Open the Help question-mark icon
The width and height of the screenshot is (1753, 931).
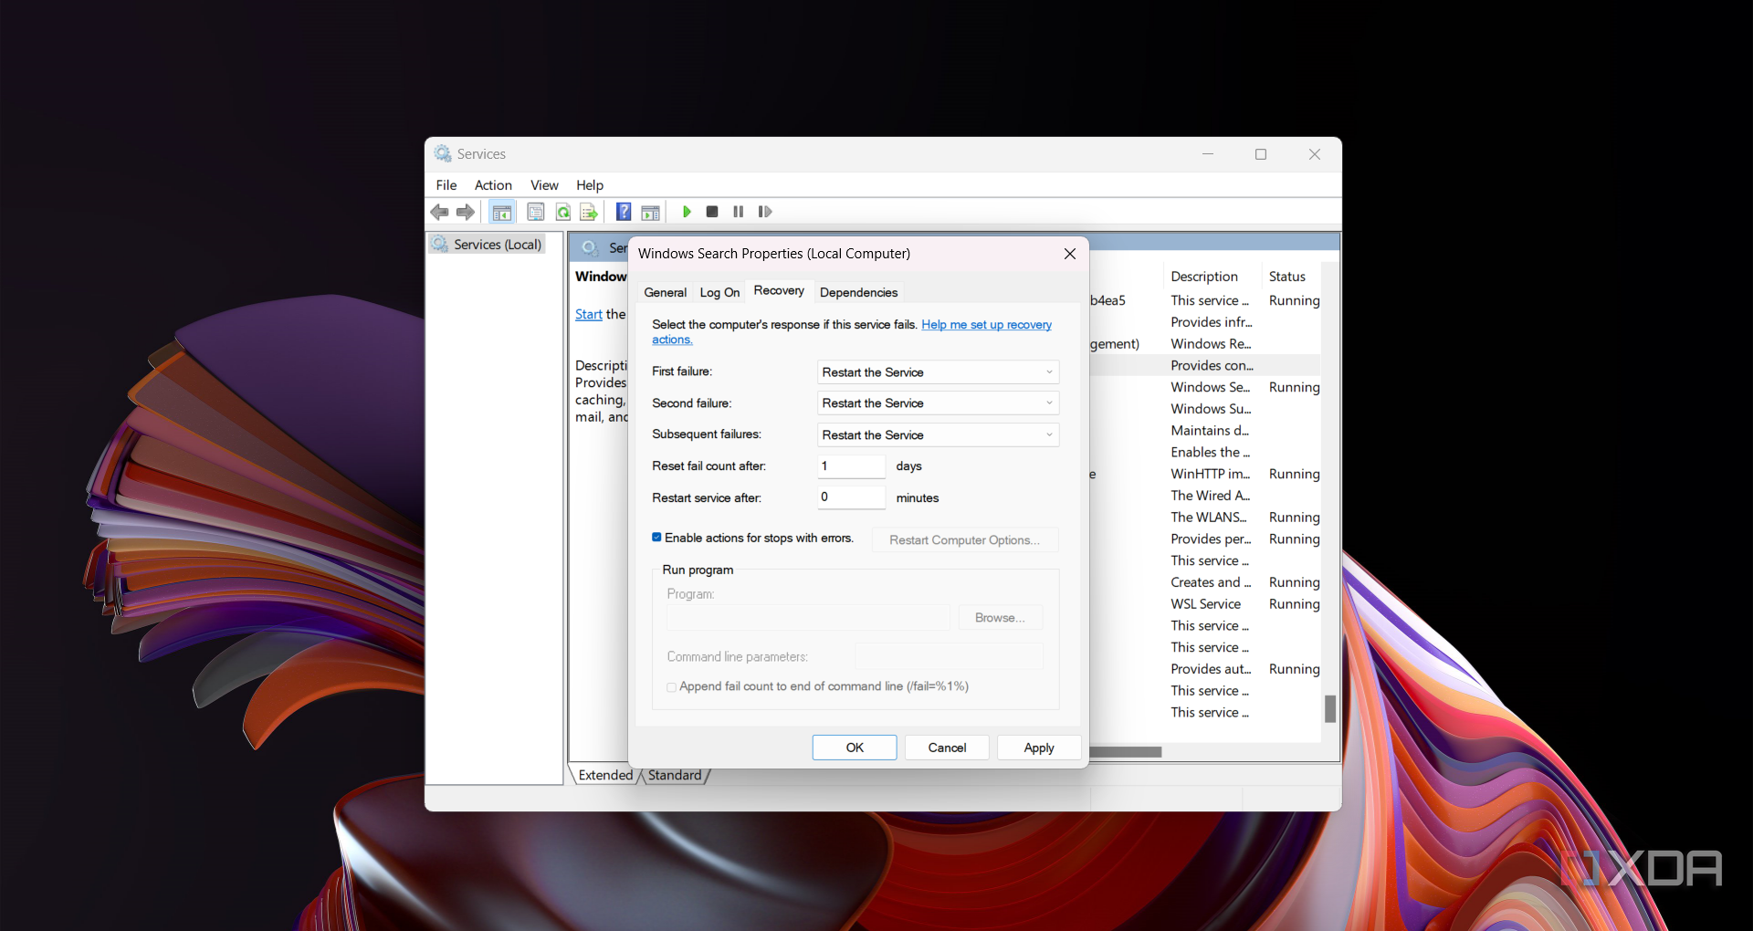click(x=624, y=212)
